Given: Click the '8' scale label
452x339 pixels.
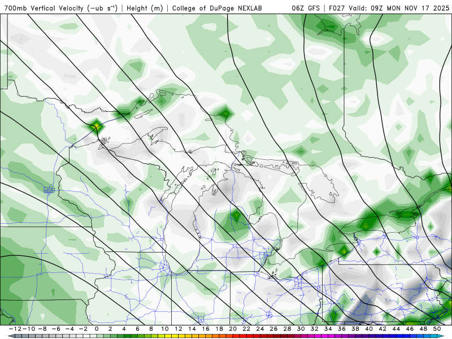Looking at the screenshot, I should [x=151, y=329].
